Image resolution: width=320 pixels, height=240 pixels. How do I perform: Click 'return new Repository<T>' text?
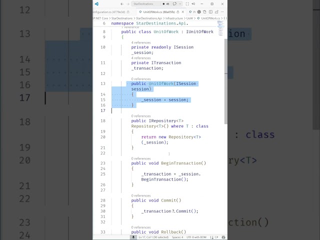(x=171, y=137)
